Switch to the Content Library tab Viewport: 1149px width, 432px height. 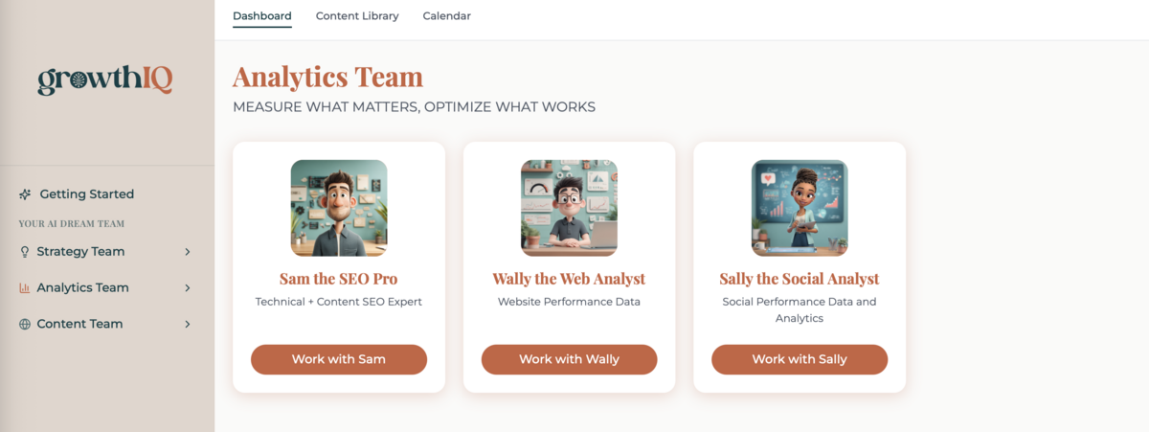[x=357, y=16]
